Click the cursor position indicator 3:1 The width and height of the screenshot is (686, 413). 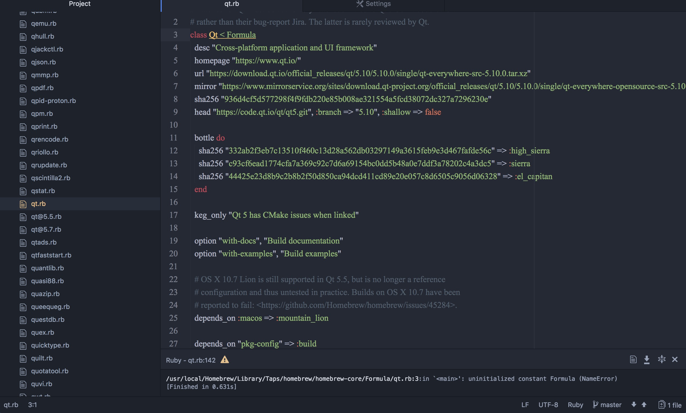[x=33, y=405]
